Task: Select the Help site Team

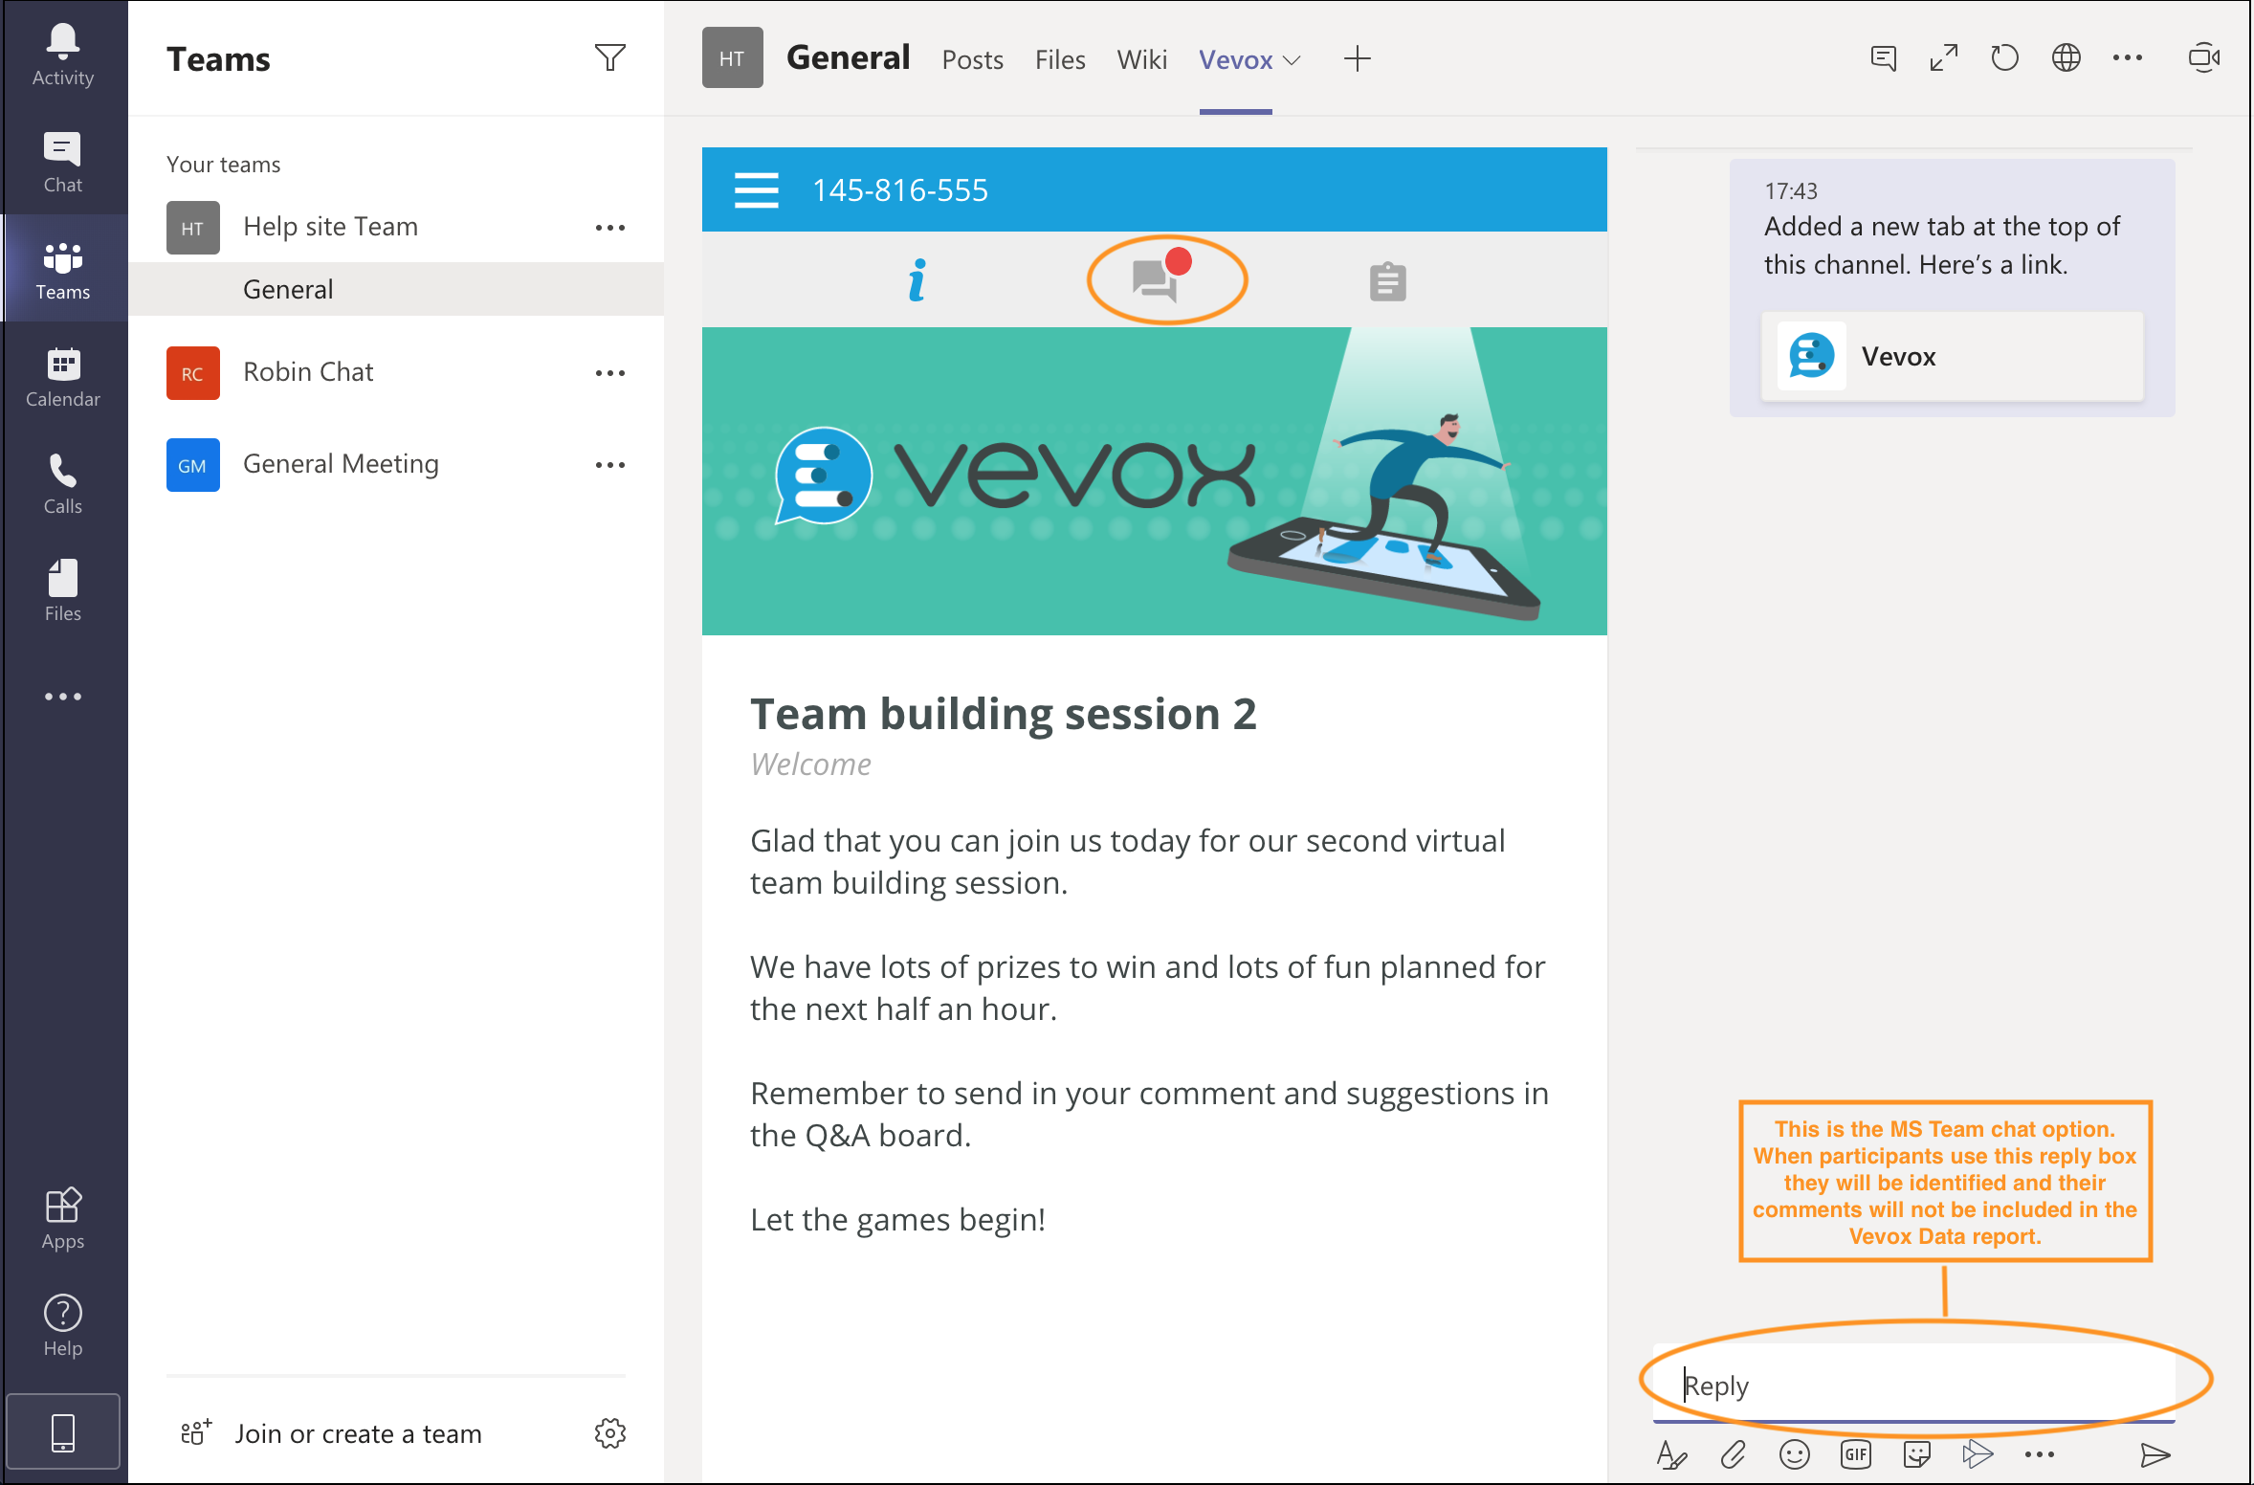Action: click(x=330, y=227)
